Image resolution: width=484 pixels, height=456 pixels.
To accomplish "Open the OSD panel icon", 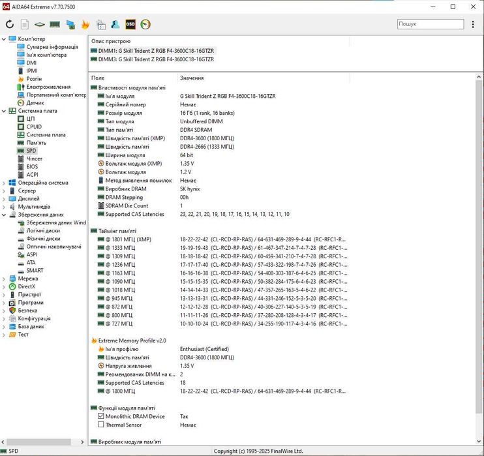I will pyautogui.click(x=130, y=24).
